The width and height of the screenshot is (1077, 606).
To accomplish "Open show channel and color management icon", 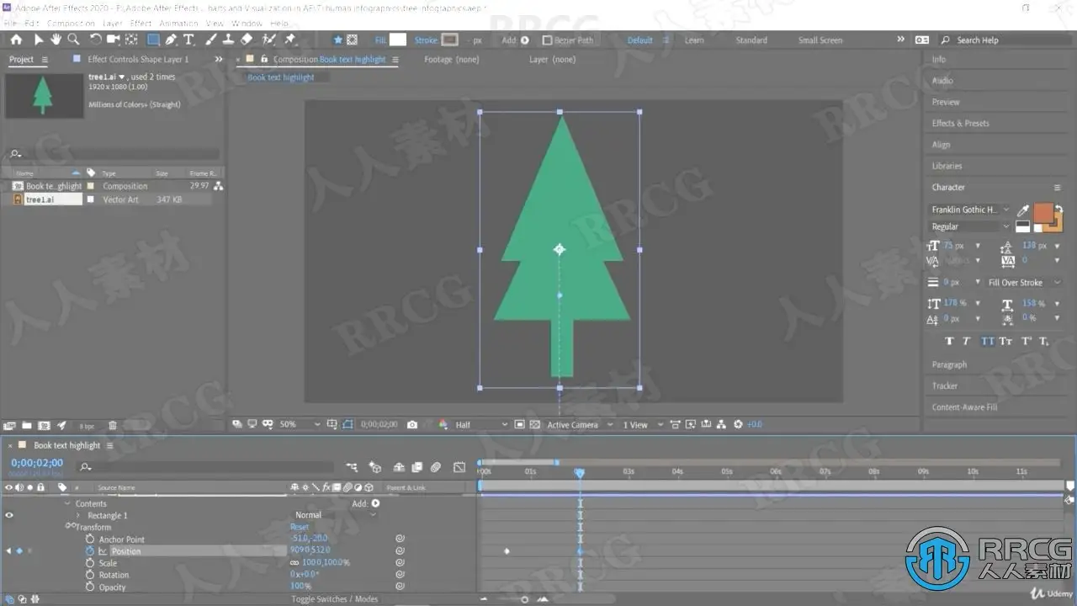I will 443,425.
